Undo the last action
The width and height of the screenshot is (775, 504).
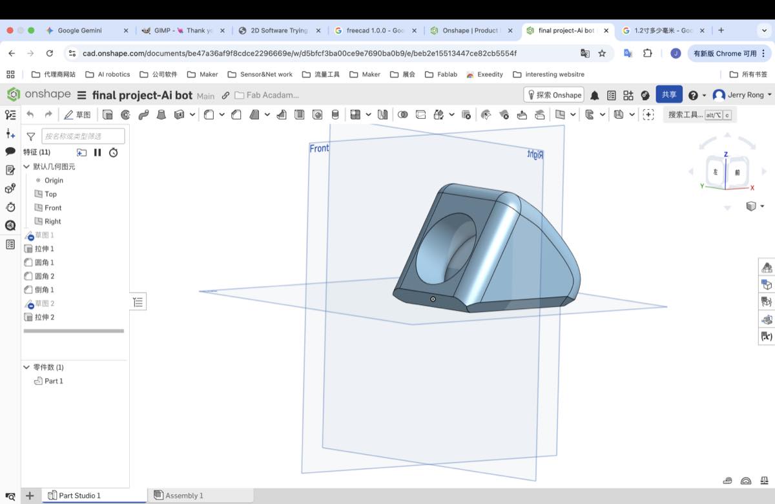(30, 115)
